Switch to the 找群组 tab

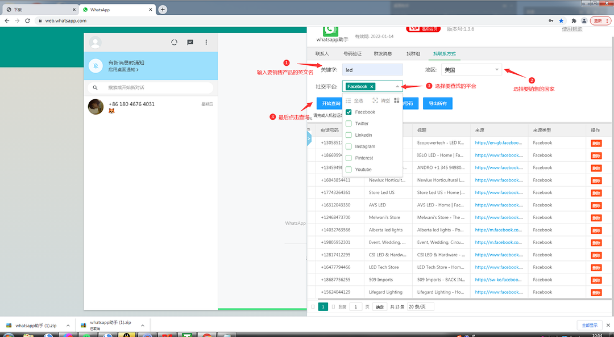pos(413,53)
